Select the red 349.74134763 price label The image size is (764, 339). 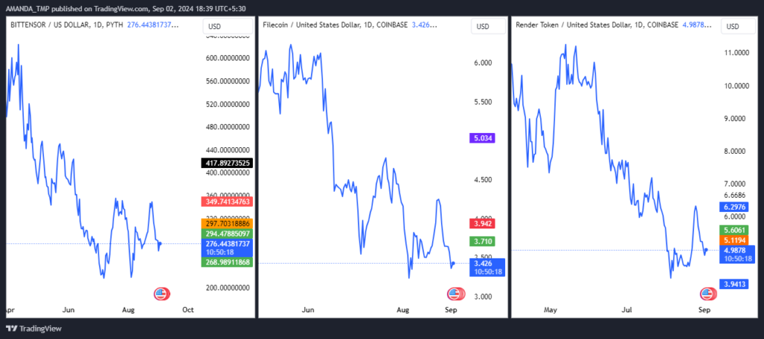pyautogui.click(x=227, y=201)
